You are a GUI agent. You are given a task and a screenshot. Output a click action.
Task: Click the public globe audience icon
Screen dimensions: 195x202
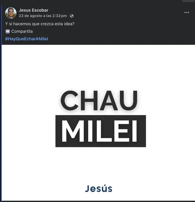click(72, 16)
